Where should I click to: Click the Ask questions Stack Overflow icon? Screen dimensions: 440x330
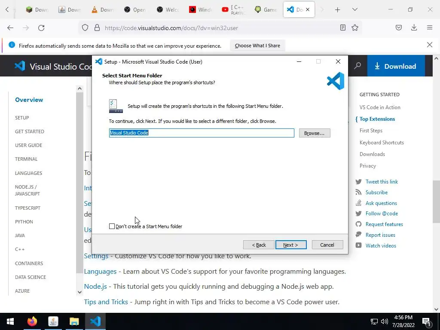point(358,203)
